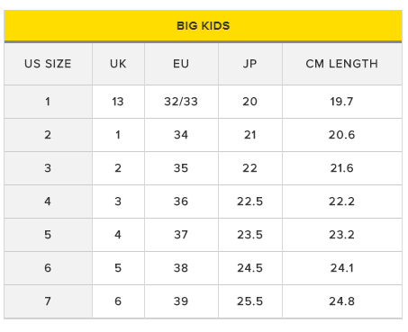
Task: Click the EU 36 cell
Action: tap(181, 202)
